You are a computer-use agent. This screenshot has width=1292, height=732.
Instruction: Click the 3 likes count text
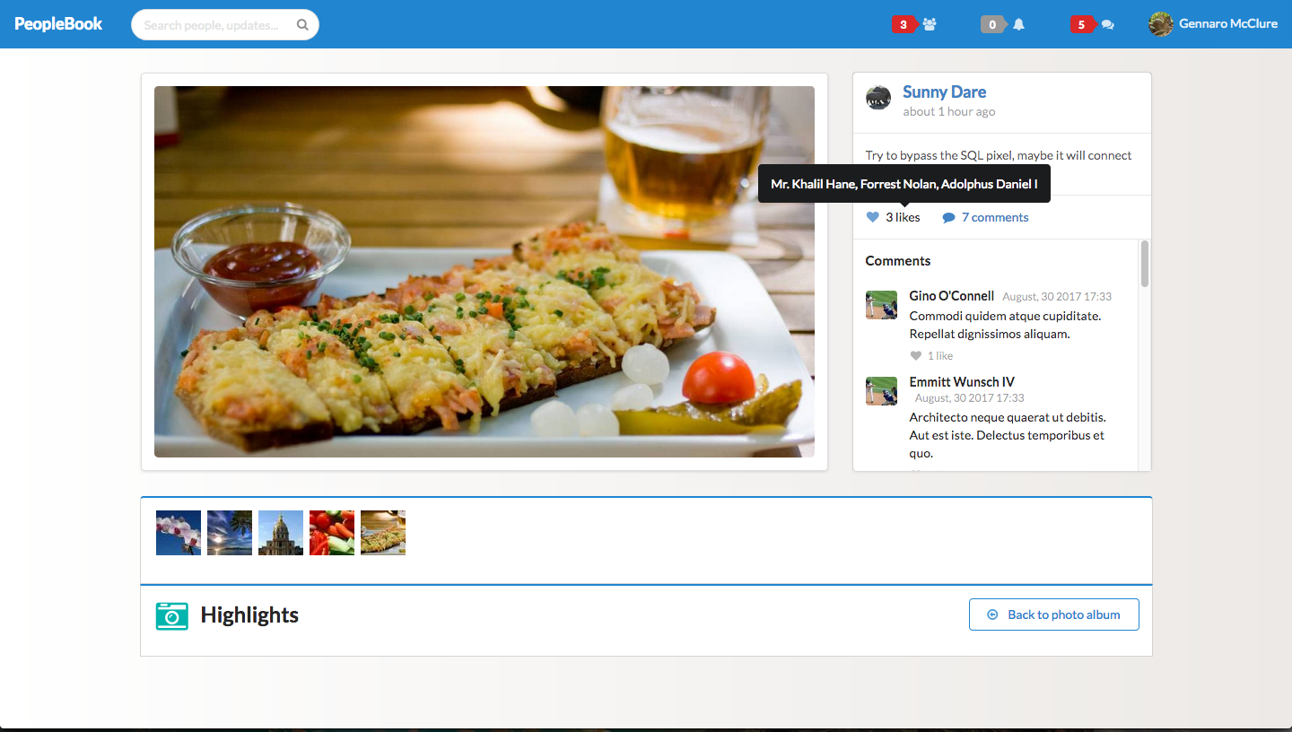903,217
